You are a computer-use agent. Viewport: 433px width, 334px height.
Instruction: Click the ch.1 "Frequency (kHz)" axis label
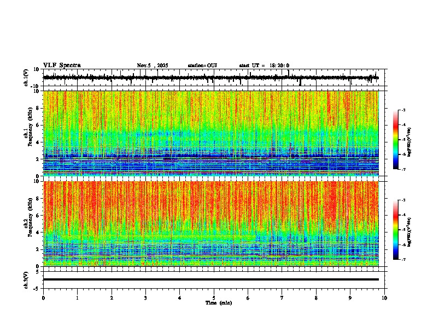(x=30, y=127)
